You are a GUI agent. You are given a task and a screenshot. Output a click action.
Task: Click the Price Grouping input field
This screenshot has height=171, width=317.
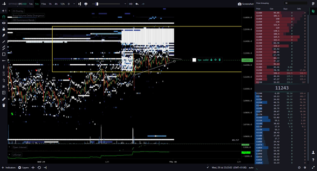point(296,3)
